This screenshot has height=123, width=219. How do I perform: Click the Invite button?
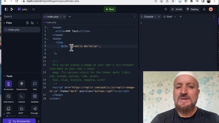click(x=177, y=9)
